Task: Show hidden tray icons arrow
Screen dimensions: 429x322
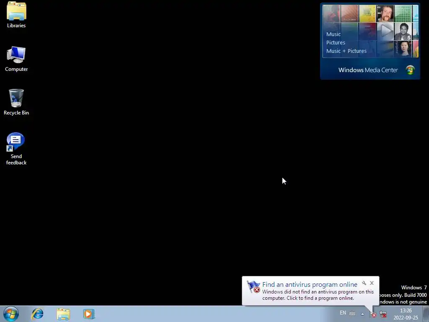Action: (362, 314)
